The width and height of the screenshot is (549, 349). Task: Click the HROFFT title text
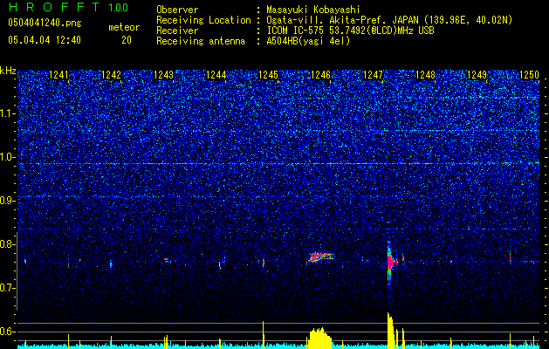[54, 7]
